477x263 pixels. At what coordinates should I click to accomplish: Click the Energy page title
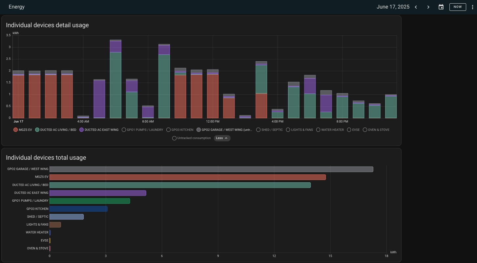coord(17,7)
